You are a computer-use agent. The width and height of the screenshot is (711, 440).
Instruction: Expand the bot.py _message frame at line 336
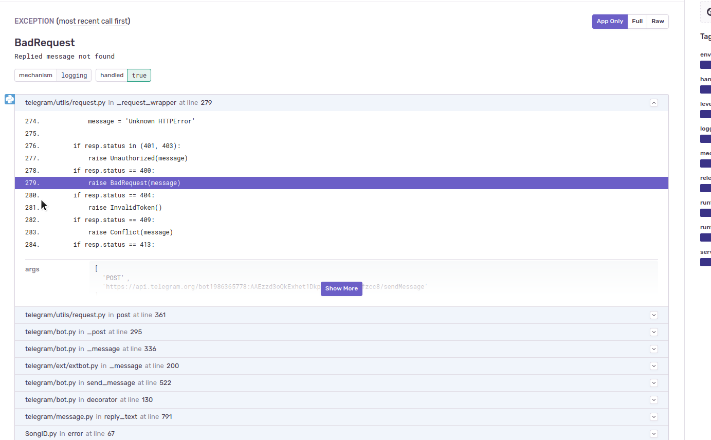654,349
